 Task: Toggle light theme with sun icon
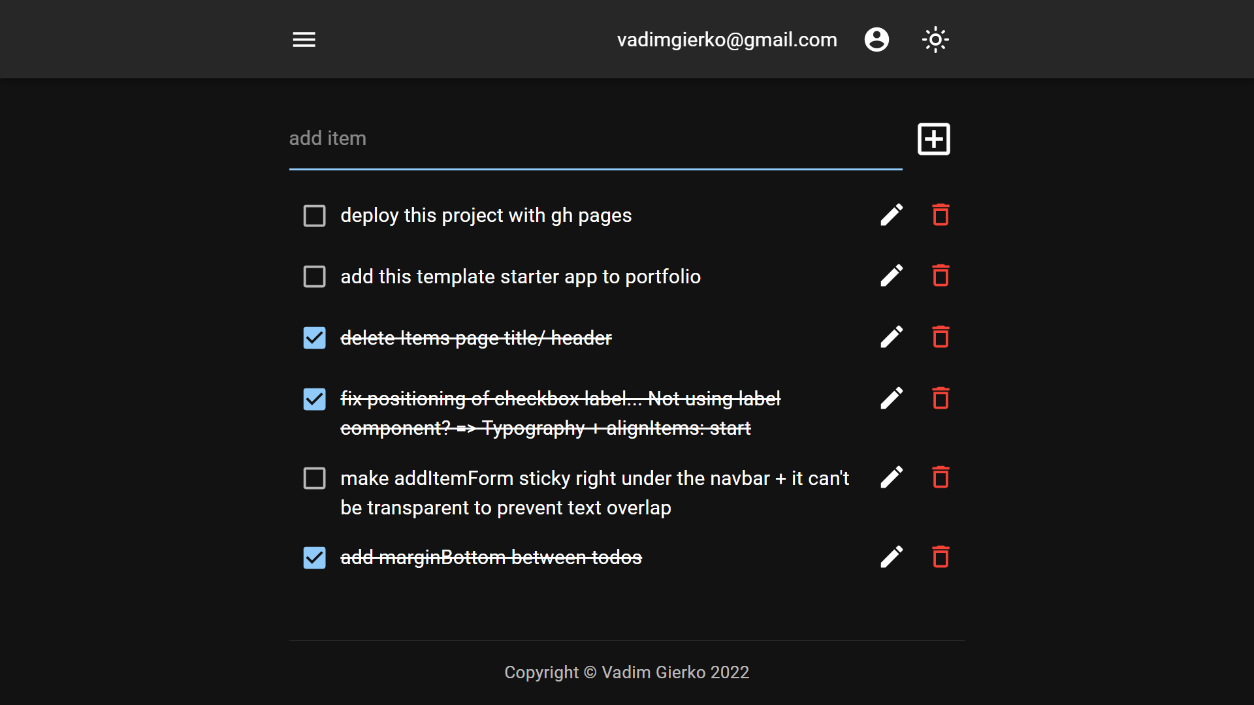(935, 40)
